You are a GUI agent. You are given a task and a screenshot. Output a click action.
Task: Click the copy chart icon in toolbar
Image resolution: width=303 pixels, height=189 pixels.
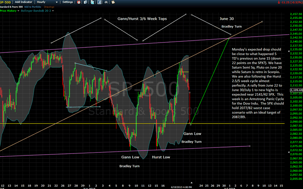(86, 2)
